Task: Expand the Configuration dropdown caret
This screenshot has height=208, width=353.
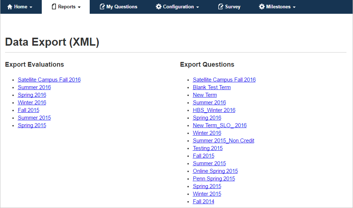Action: pos(198,7)
